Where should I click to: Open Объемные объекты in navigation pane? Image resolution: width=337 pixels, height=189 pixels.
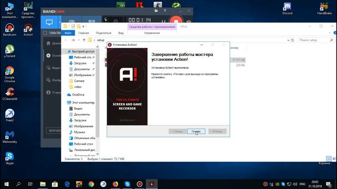[x=82, y=138]
